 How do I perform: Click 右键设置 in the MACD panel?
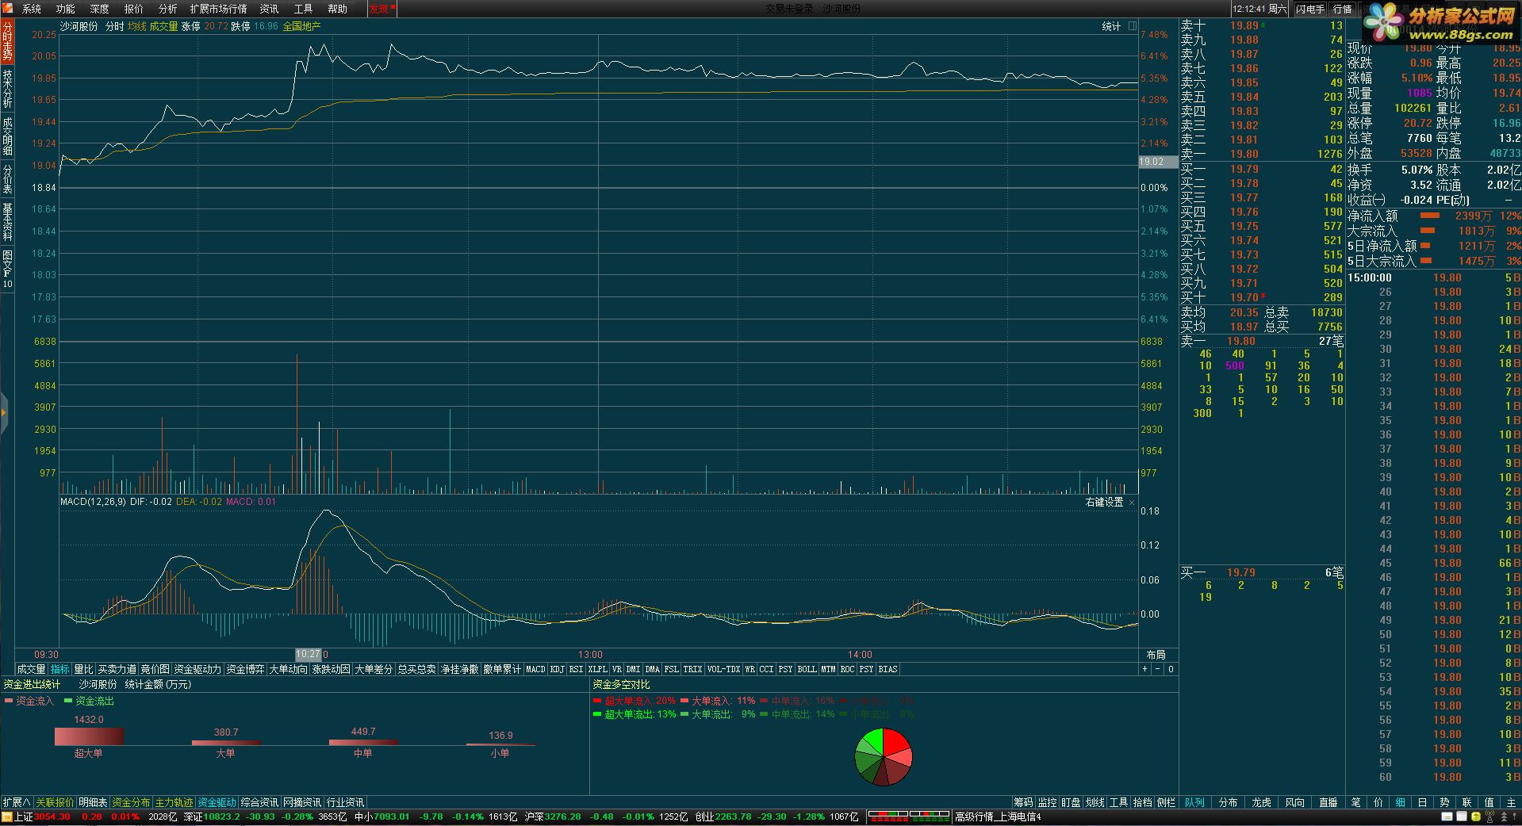[1104, 502]
